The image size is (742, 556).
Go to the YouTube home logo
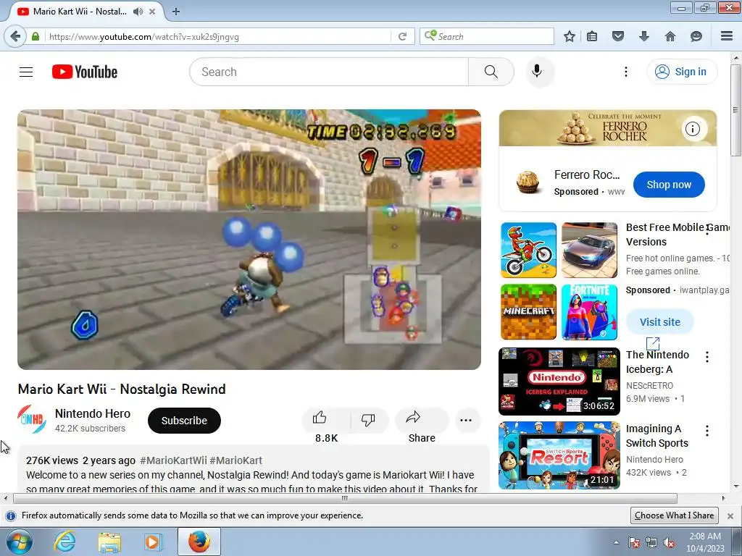85,72
